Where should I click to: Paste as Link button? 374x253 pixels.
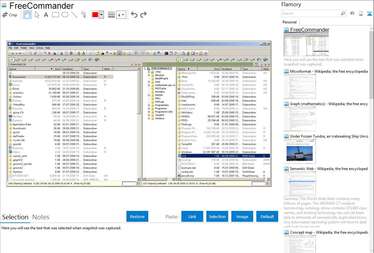coord(192,217)
